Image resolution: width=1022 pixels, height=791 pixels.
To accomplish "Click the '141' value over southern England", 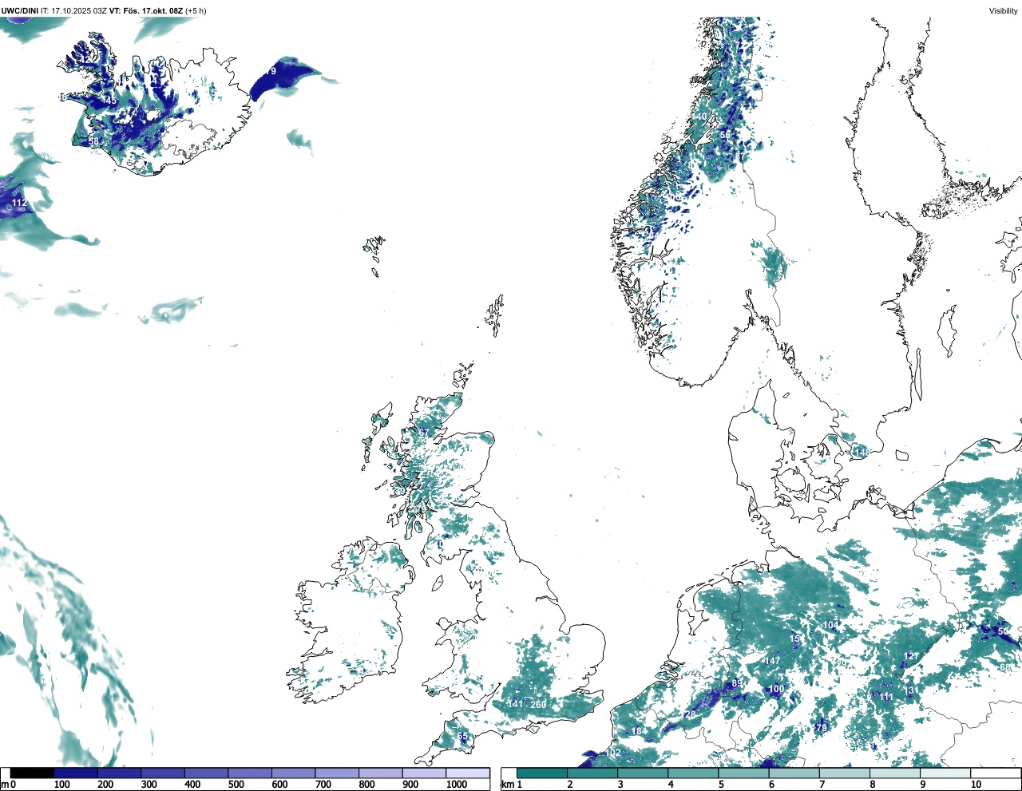I will coord(515,704).
